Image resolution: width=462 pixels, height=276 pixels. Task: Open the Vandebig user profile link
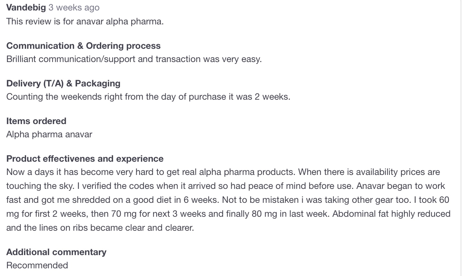pyautogui.click(x=26, y=8)
